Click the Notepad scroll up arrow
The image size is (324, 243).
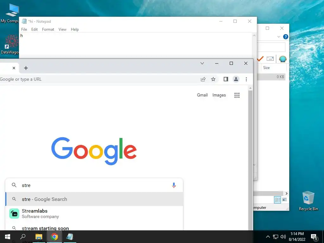coord(254,36)
